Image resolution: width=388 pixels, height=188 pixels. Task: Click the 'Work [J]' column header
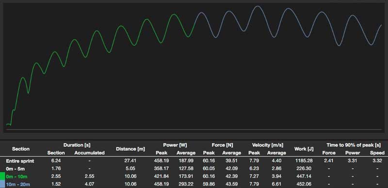[x=304, y=149]
